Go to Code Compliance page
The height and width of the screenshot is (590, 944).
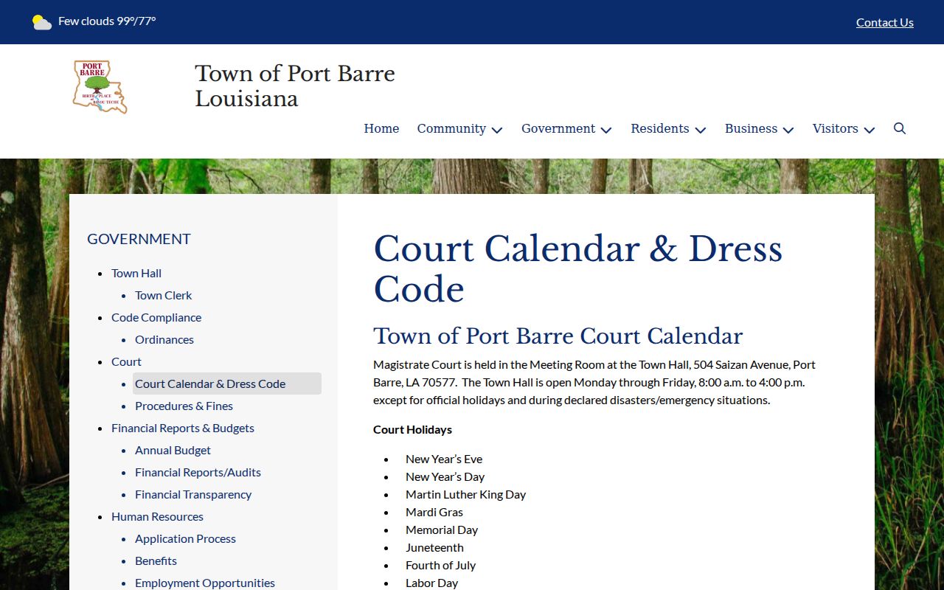(156, 317)
